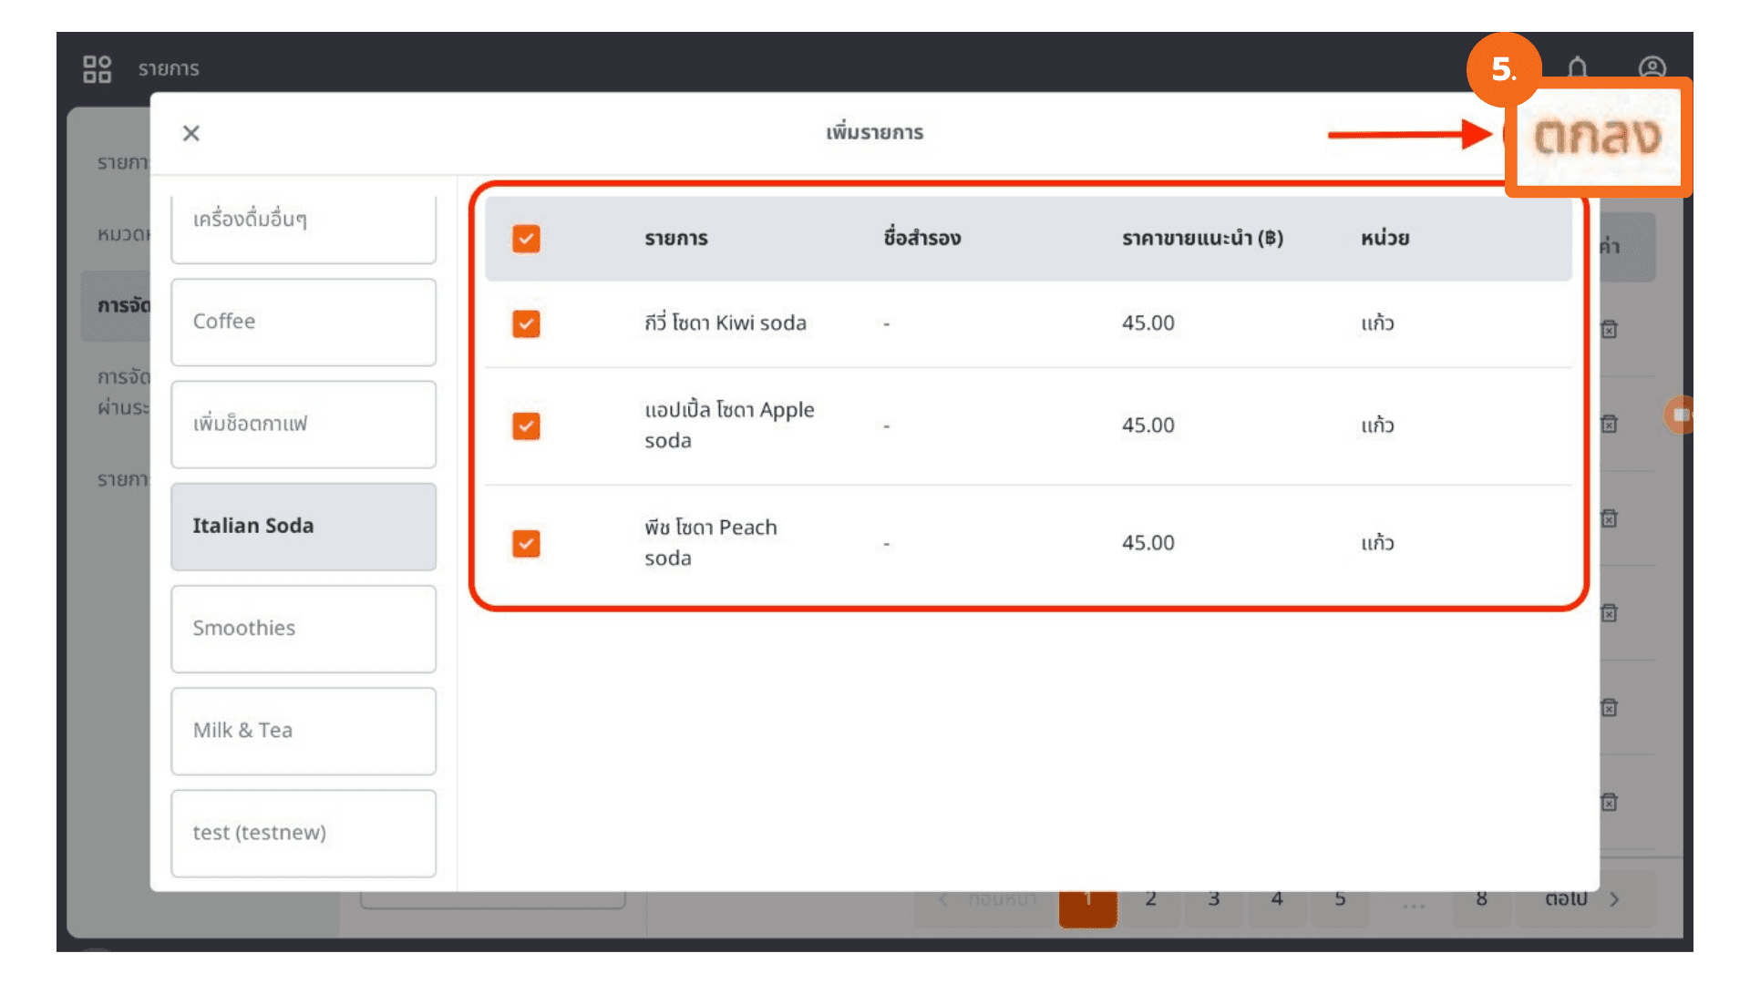Click the ต่อไป next page link
Viewport: 1750px width, 984px height.
[x=1566, y=899]
